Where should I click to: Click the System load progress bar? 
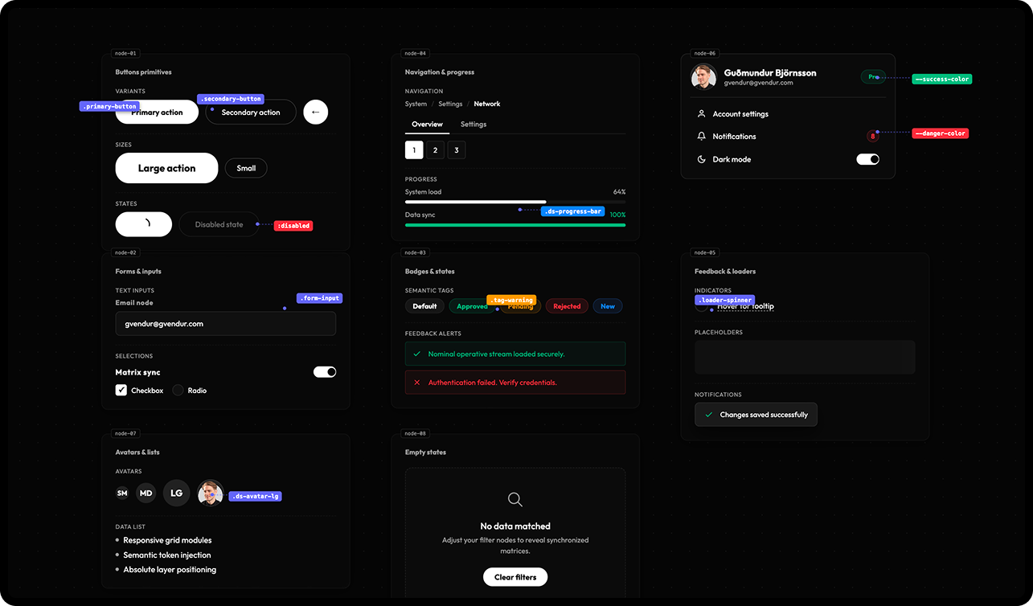(514, 202)
